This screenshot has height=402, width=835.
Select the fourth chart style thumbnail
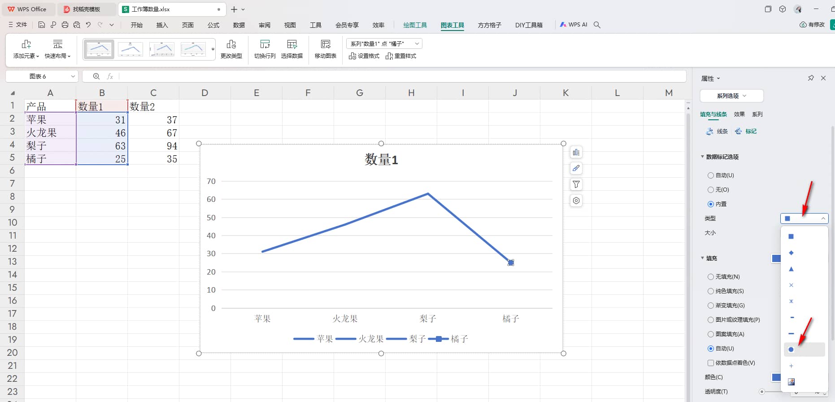[193, 49]
